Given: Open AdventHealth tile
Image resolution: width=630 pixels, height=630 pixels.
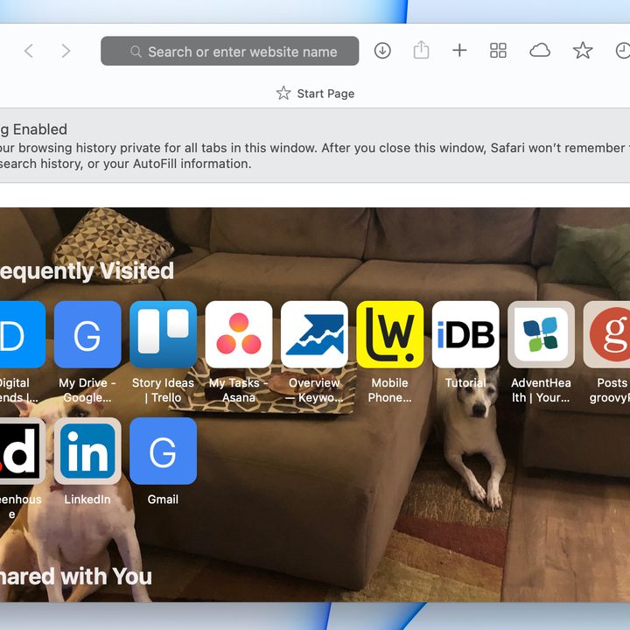Looking at the screenshot, I should [x=541, y=334].
